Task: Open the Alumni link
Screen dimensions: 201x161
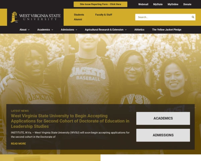Action: pyautogui.click(x=78, y=19)
